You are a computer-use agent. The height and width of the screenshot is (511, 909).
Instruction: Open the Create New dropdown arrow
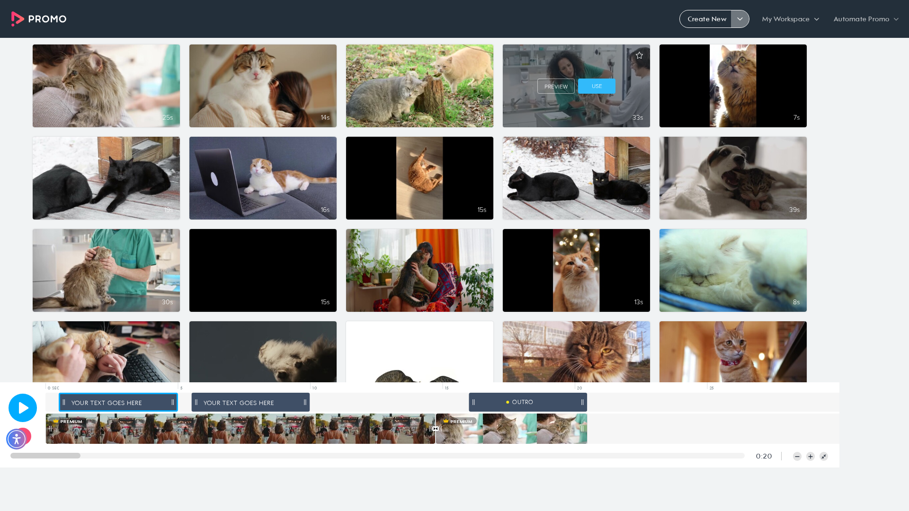coord(740,19)
